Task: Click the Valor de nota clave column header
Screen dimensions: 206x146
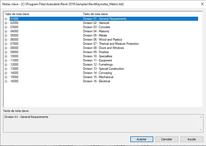Action: [42, 14]
